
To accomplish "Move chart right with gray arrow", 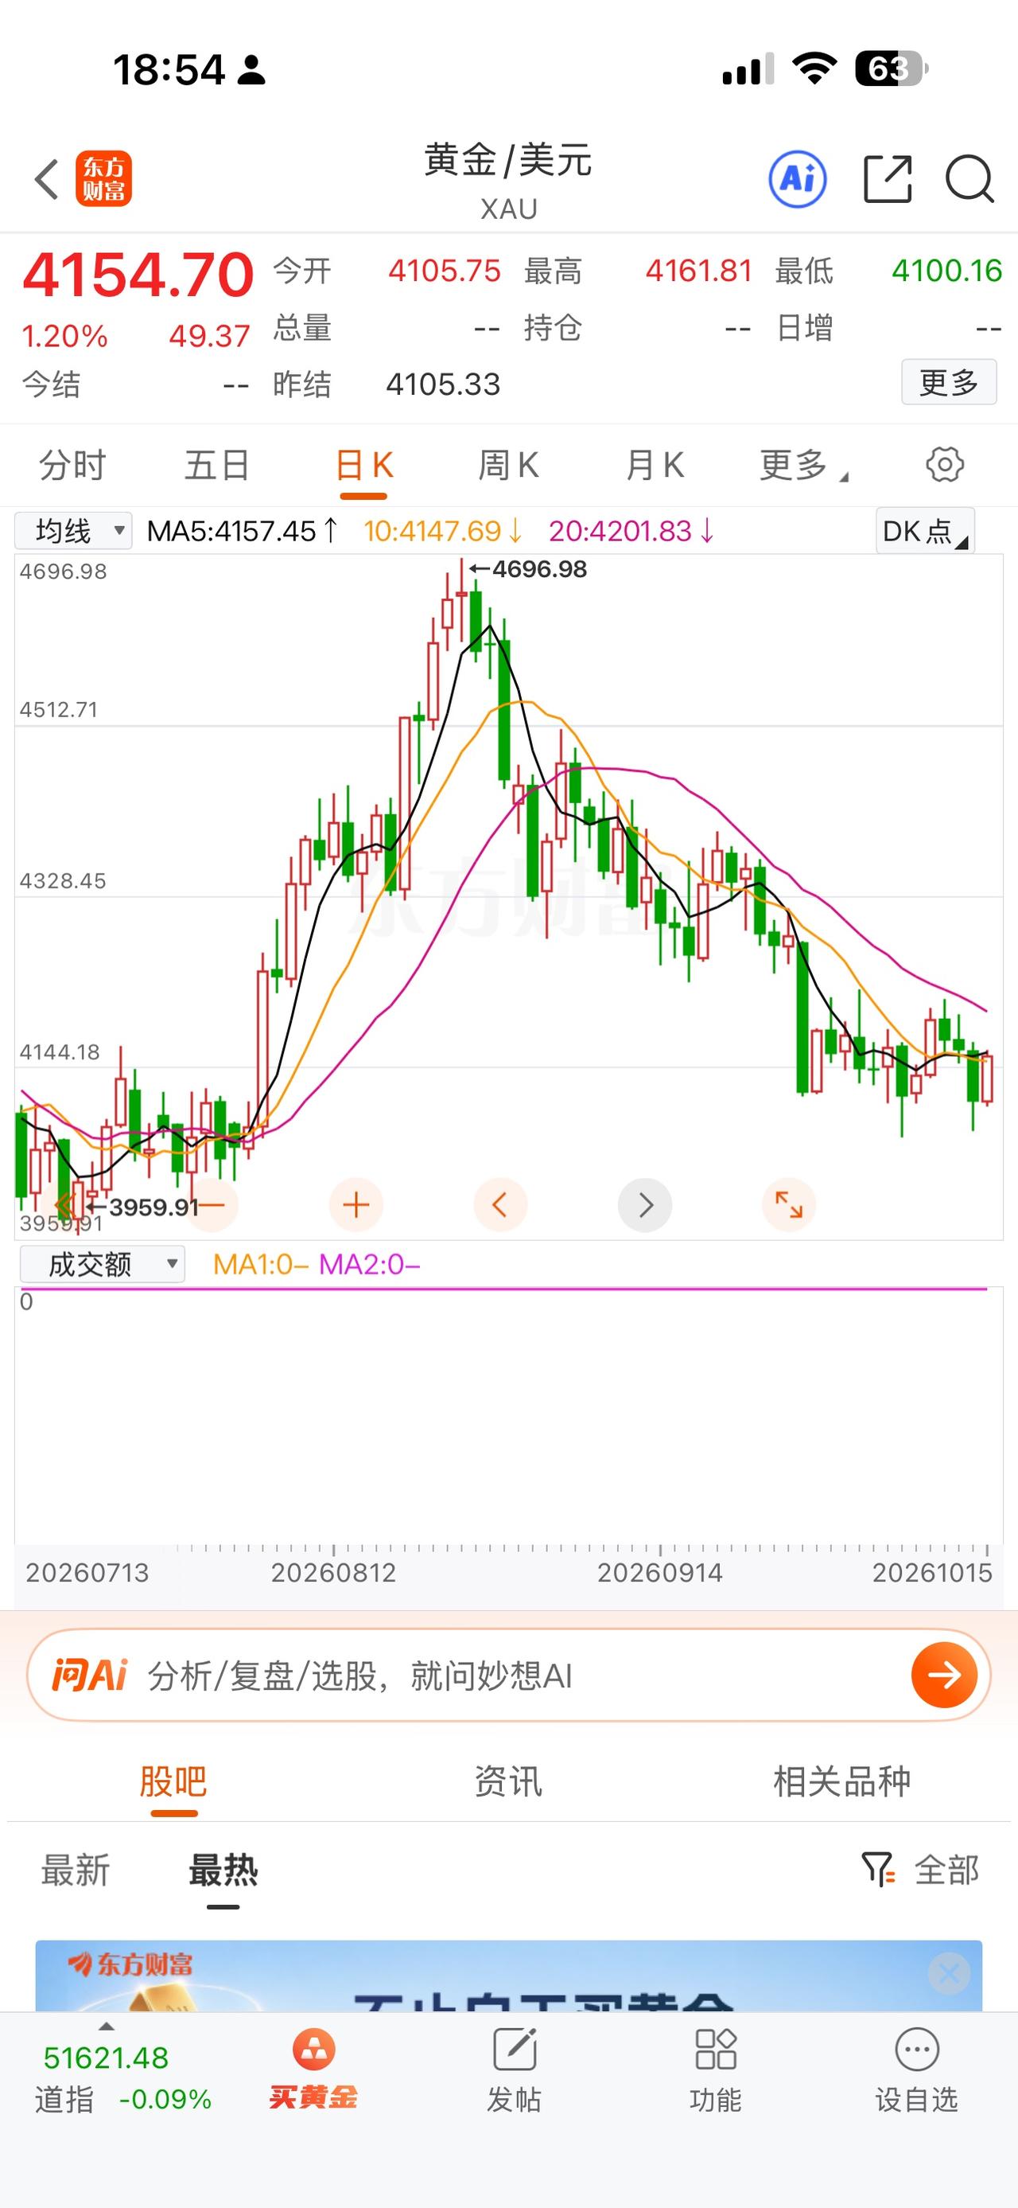I will tap(645, 1205).
